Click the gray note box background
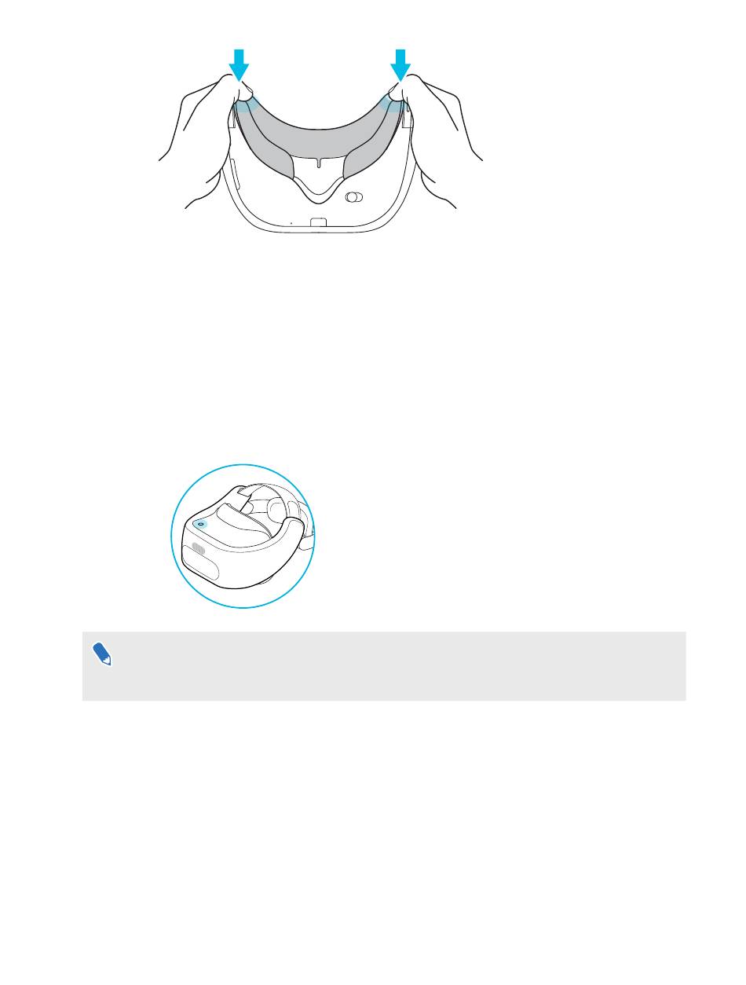This screenshot has height=985, width=746. [x=384, y=666]
